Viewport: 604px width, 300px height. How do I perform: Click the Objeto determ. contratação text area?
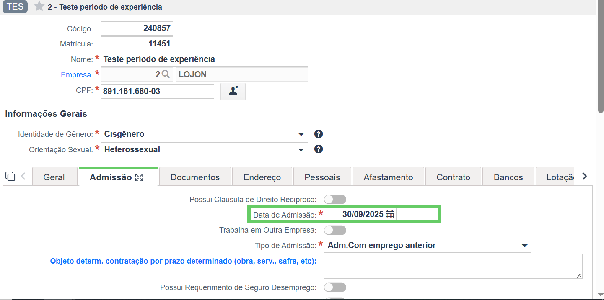coord(453,266)
